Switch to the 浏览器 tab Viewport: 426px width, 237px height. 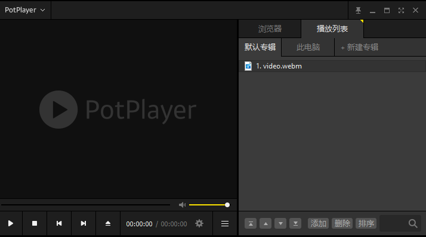pos(270,29)
